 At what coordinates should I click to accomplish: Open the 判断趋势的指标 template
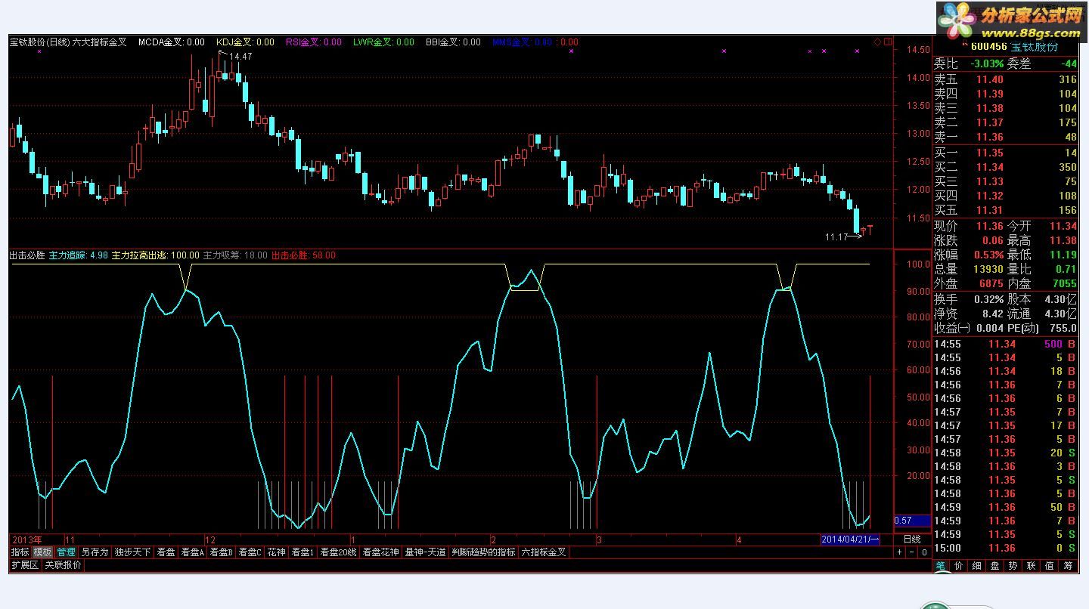pyautogui.click(x=483, y=552)
